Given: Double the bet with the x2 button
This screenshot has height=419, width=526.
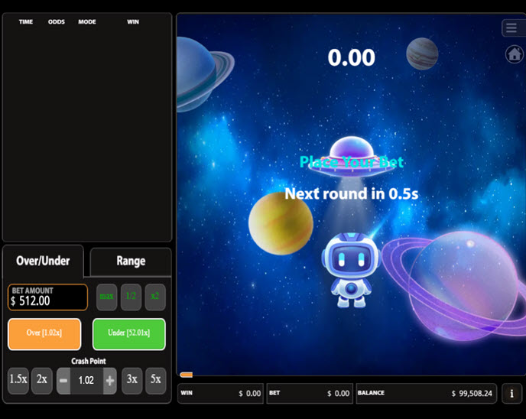Looking at the screenshot, I should (155, 297).
